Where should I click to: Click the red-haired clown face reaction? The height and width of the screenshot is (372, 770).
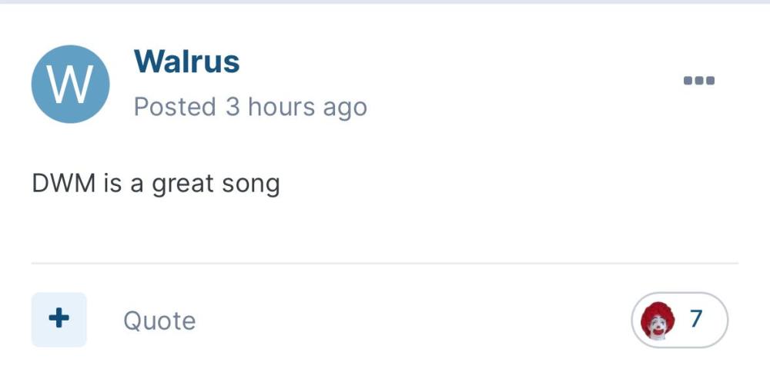coord(658,320)
